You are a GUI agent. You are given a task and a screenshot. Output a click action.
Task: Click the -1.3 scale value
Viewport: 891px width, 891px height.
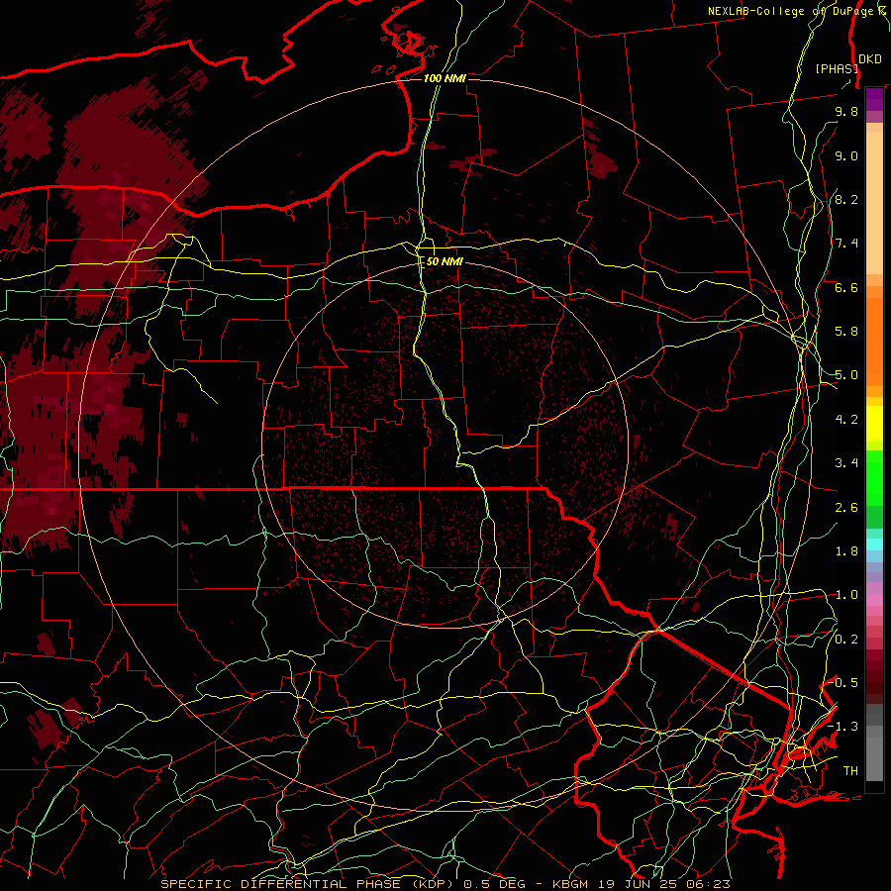click(843, 727)
